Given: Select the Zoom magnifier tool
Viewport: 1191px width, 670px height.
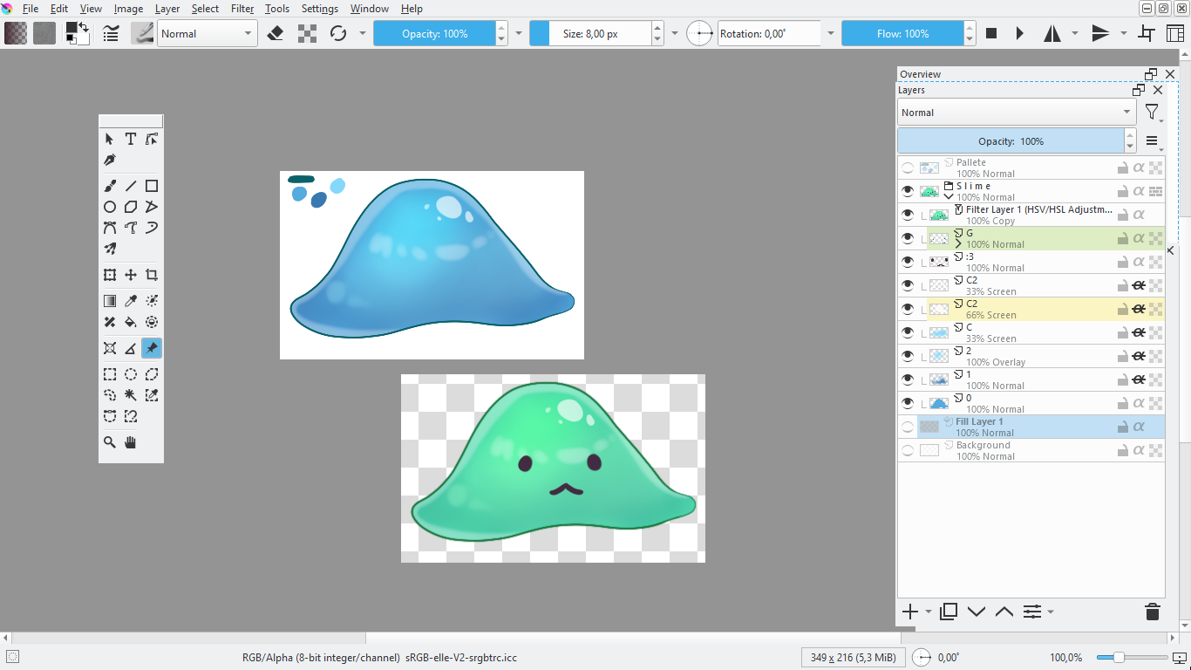Looking at the screenshot, I should (x=110, y=442).
